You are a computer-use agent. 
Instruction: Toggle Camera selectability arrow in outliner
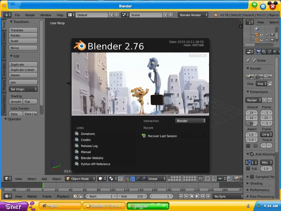pyautogui.click(x=267, y=35)
